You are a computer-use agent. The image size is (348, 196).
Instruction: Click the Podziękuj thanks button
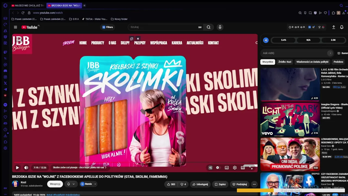tap(240, 184)
